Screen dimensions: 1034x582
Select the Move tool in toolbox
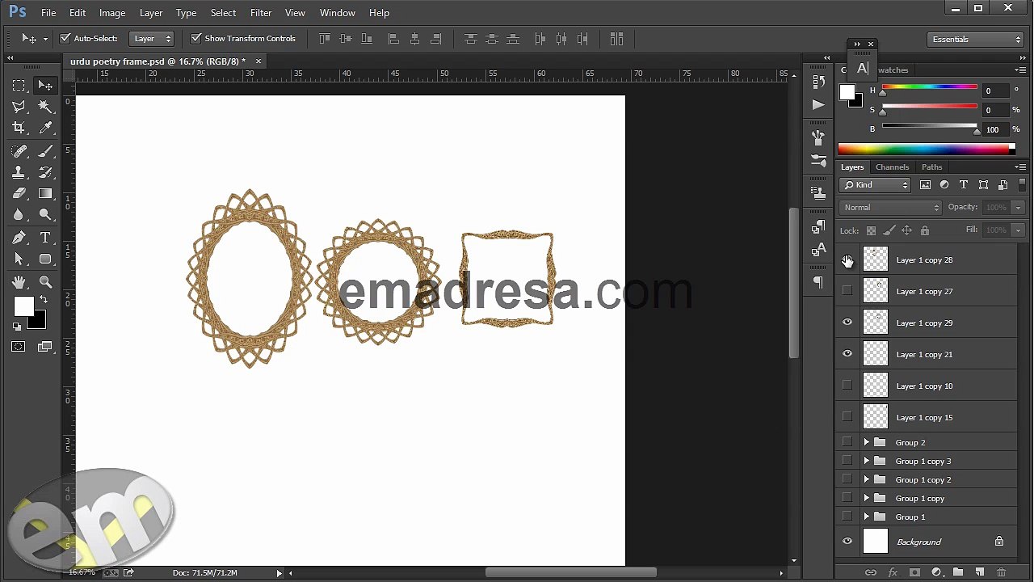tap(45, 85)
